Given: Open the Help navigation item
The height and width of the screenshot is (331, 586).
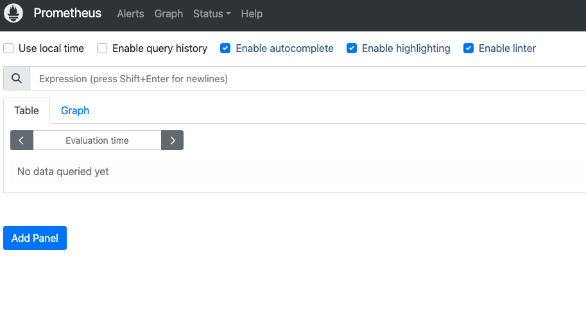Looking at the screenshot, I should coord(252,14).
